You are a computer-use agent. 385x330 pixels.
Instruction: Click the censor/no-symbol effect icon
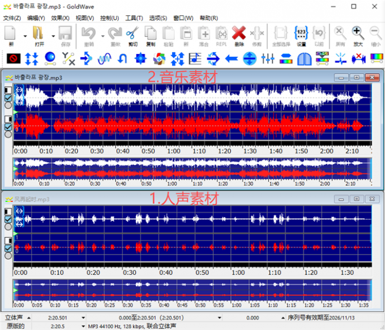pyautogui.click(x=14, y=58)
